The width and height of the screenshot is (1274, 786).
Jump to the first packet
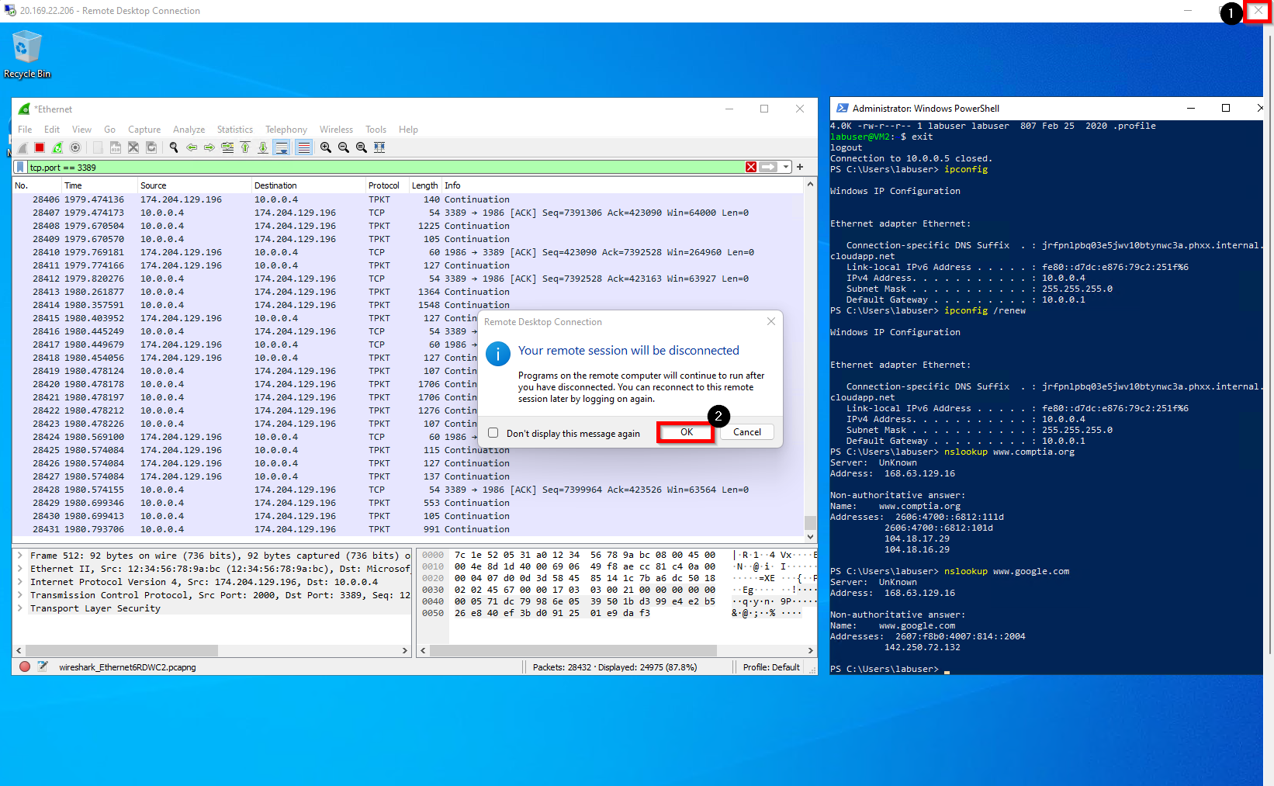(x=245, y=147)
